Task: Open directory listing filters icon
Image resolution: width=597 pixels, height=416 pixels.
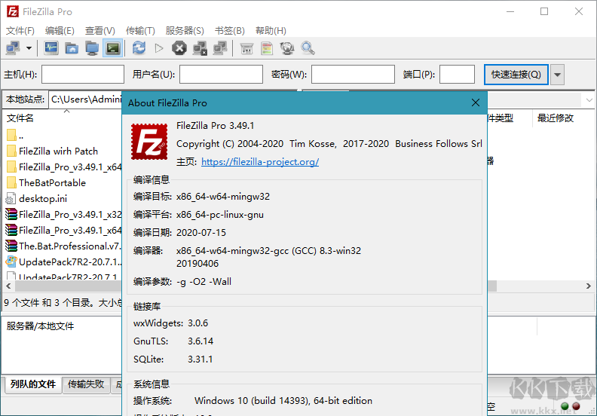Action: click(246, 48)
